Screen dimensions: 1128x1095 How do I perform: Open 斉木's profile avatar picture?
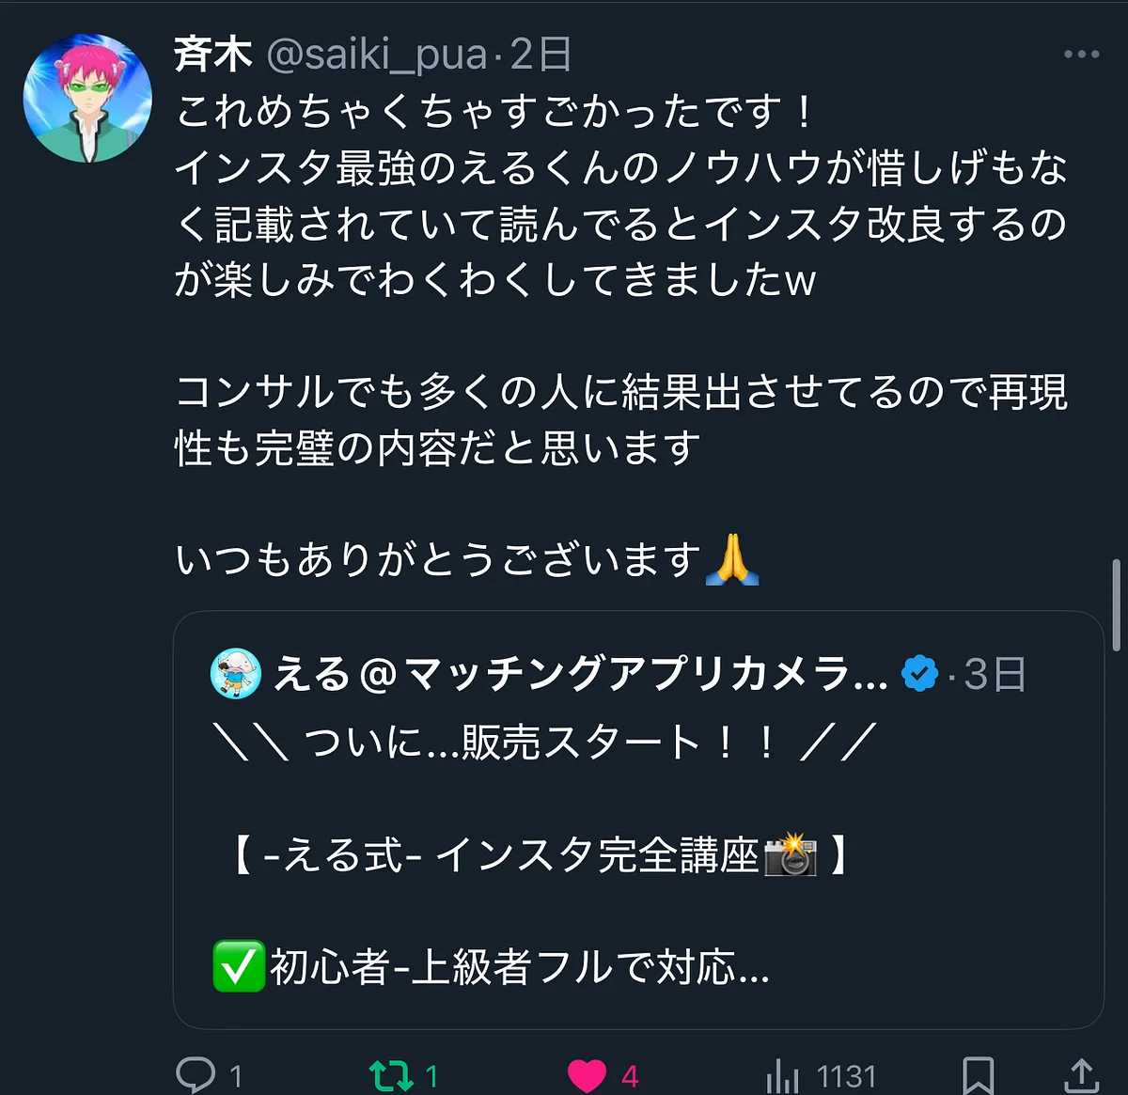[87, 98]
